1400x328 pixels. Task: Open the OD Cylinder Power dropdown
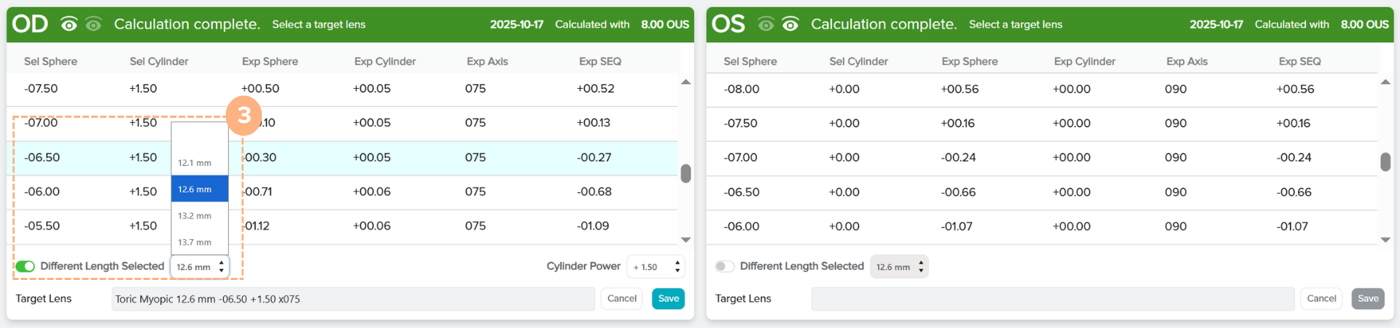coord(656,267)
